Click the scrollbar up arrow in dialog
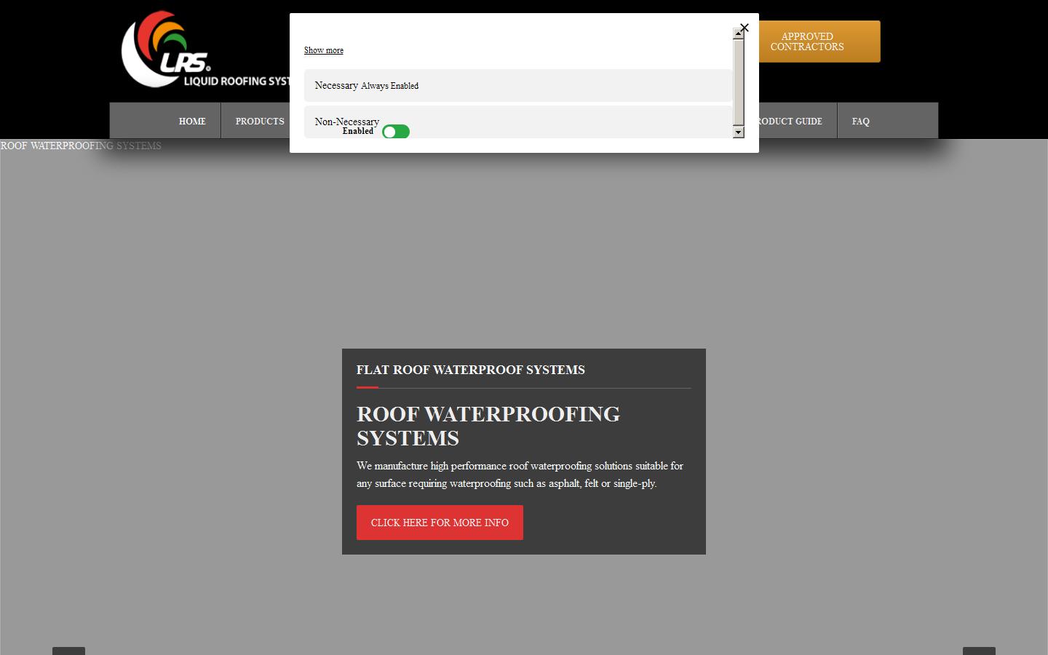 [739, 32]
